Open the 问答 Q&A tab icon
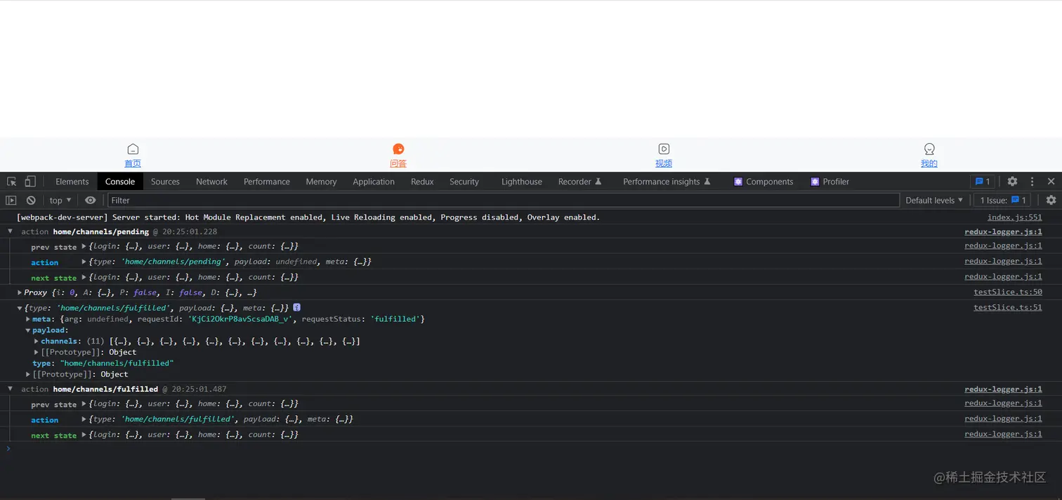The height and width of the screenshot is (500, 1062). (x=398, y=149)
